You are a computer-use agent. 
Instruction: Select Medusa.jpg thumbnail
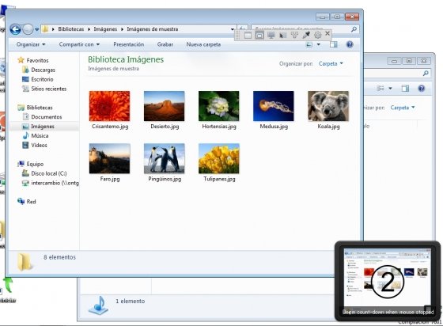point(274,106)
